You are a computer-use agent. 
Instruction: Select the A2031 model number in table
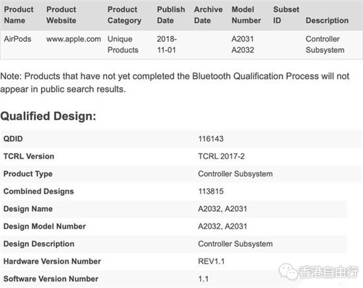pos(243,39)
